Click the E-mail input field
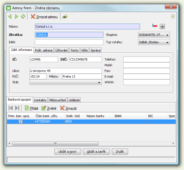Screen dimensions: 184x170 [x=146, y=77]
